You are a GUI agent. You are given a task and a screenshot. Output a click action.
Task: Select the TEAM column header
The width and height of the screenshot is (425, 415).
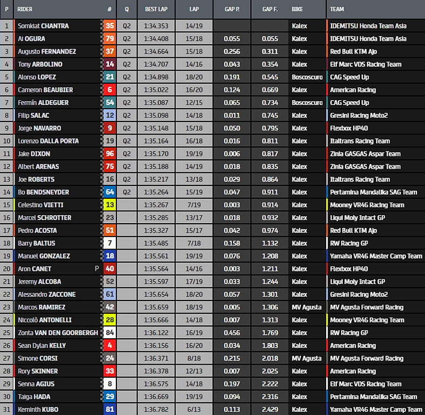tap(337, 9)
